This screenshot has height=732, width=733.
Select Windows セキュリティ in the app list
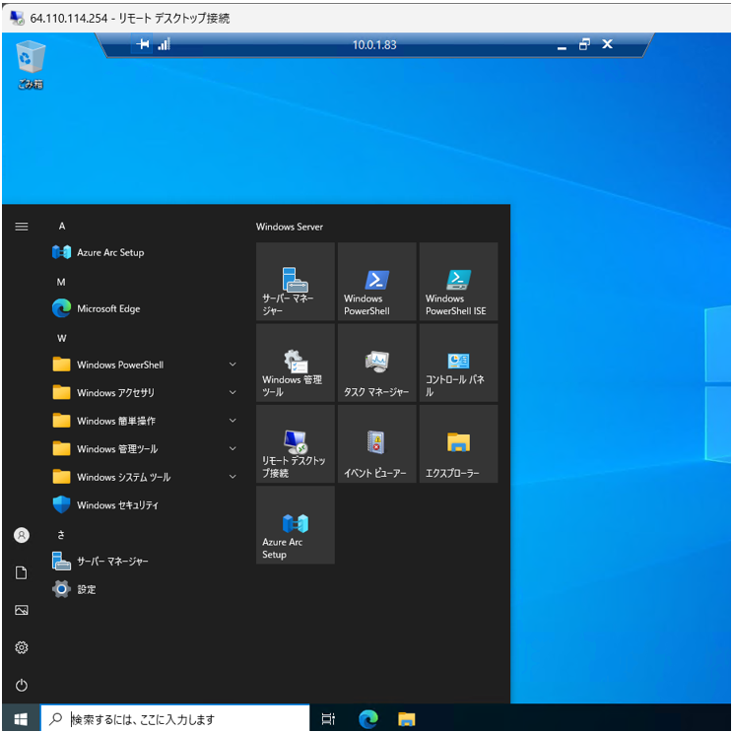[117, 505]
